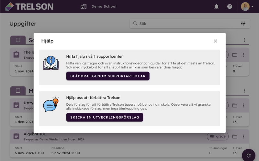Open the notifications bell

pyautogui.click(x=216, y=6)
